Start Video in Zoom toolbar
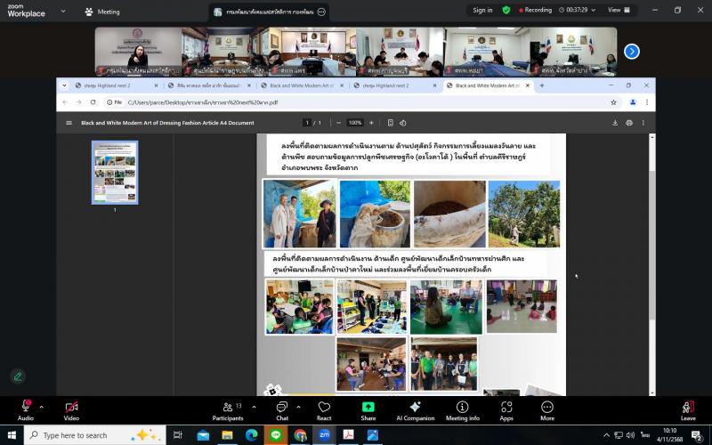Image resolution: width=712 pixels, height=445 pixels. [x=71, y=410]
